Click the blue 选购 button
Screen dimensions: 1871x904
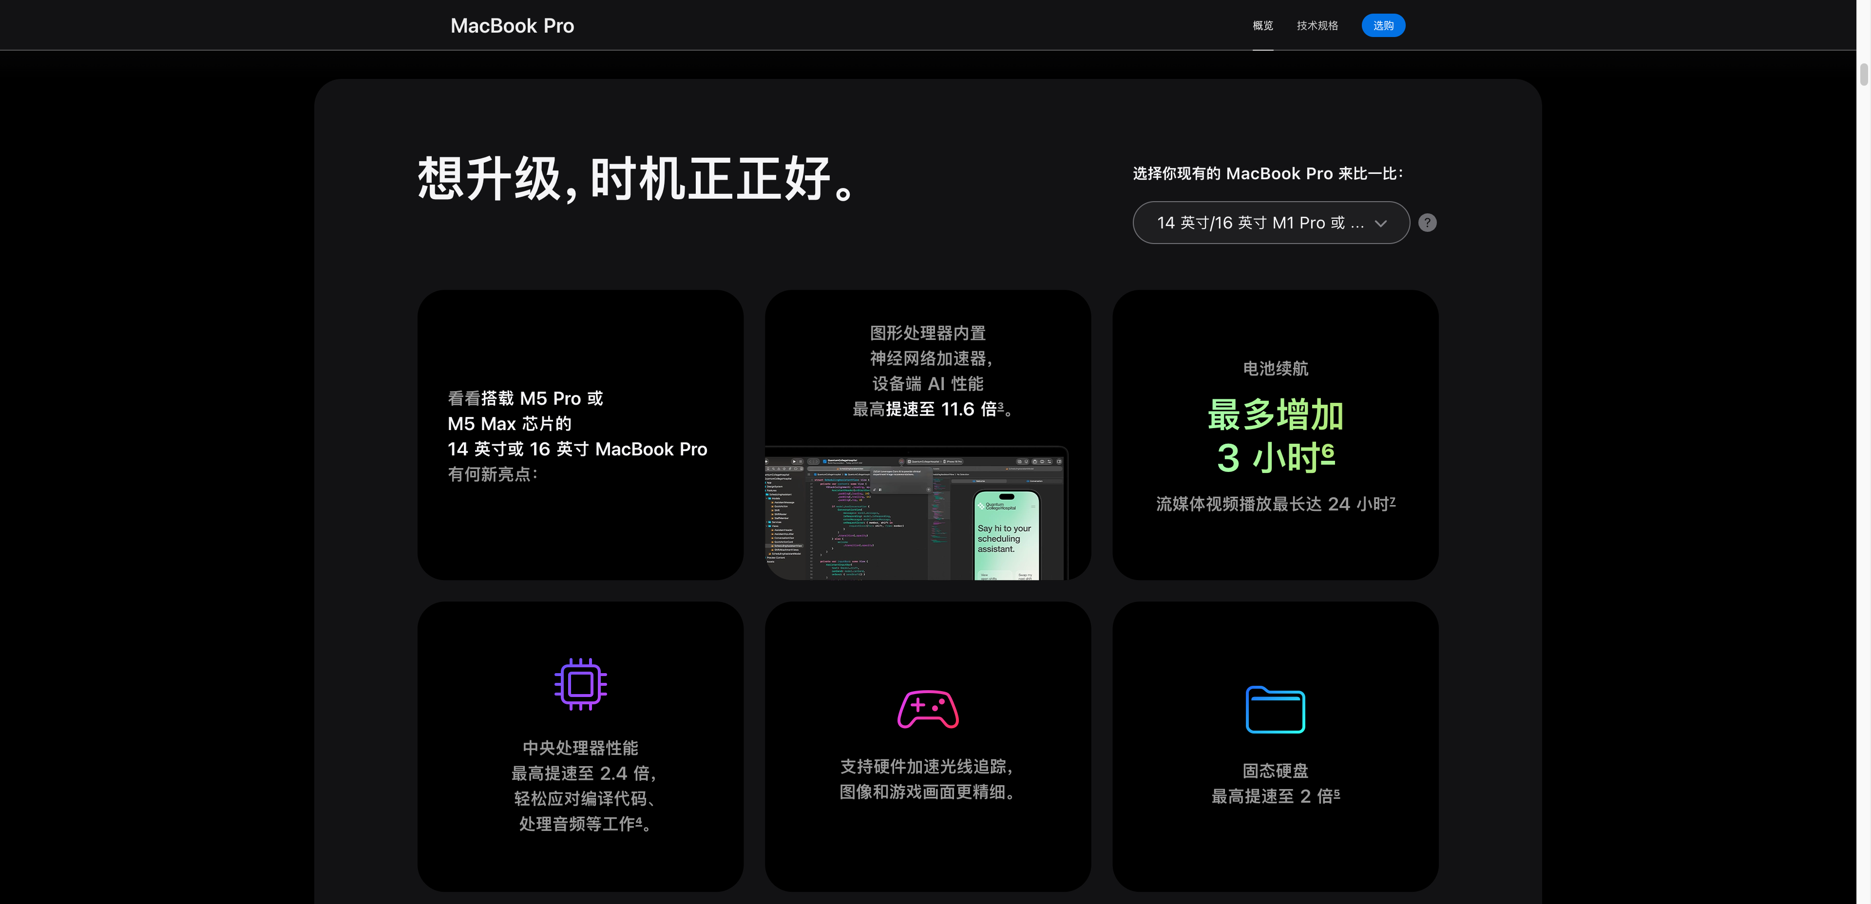[x=1383, y=25]
